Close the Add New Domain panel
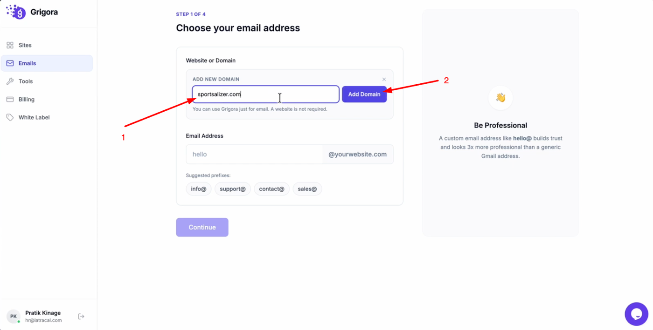Screen dimensions: 653x330 tap(384, 79)
